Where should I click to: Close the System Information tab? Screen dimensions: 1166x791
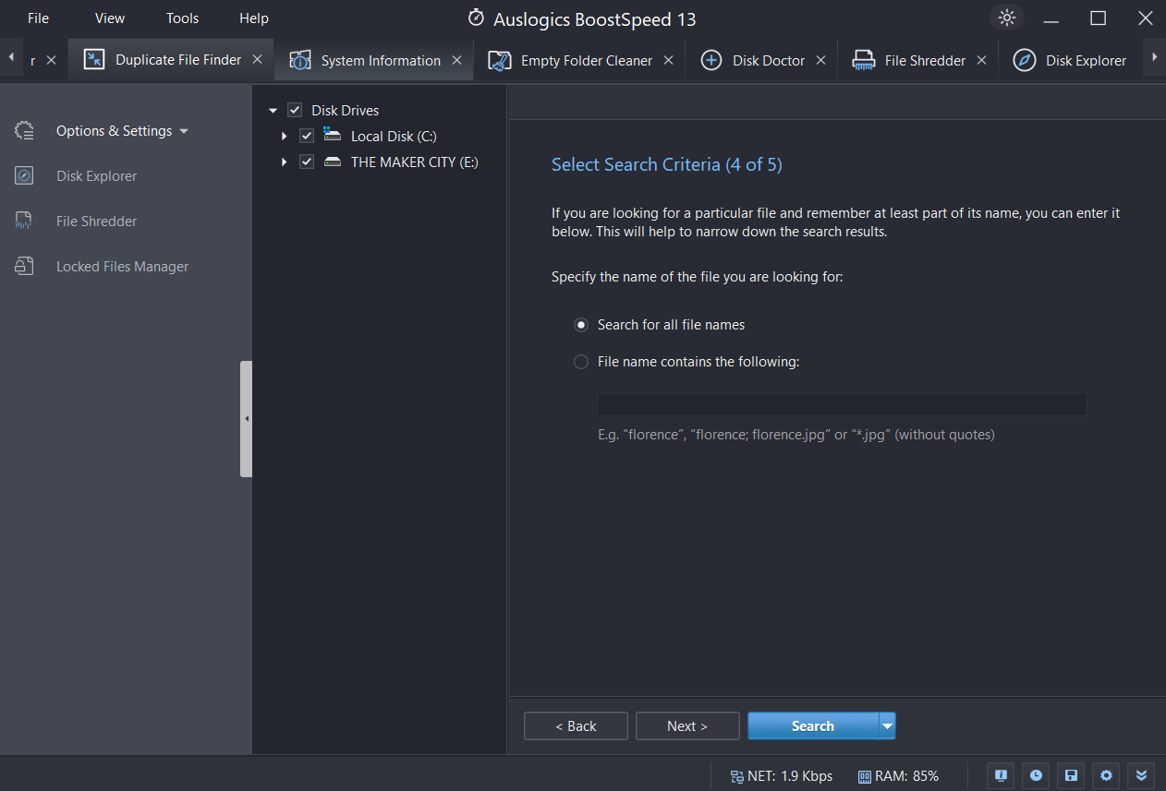pos(456,60)
